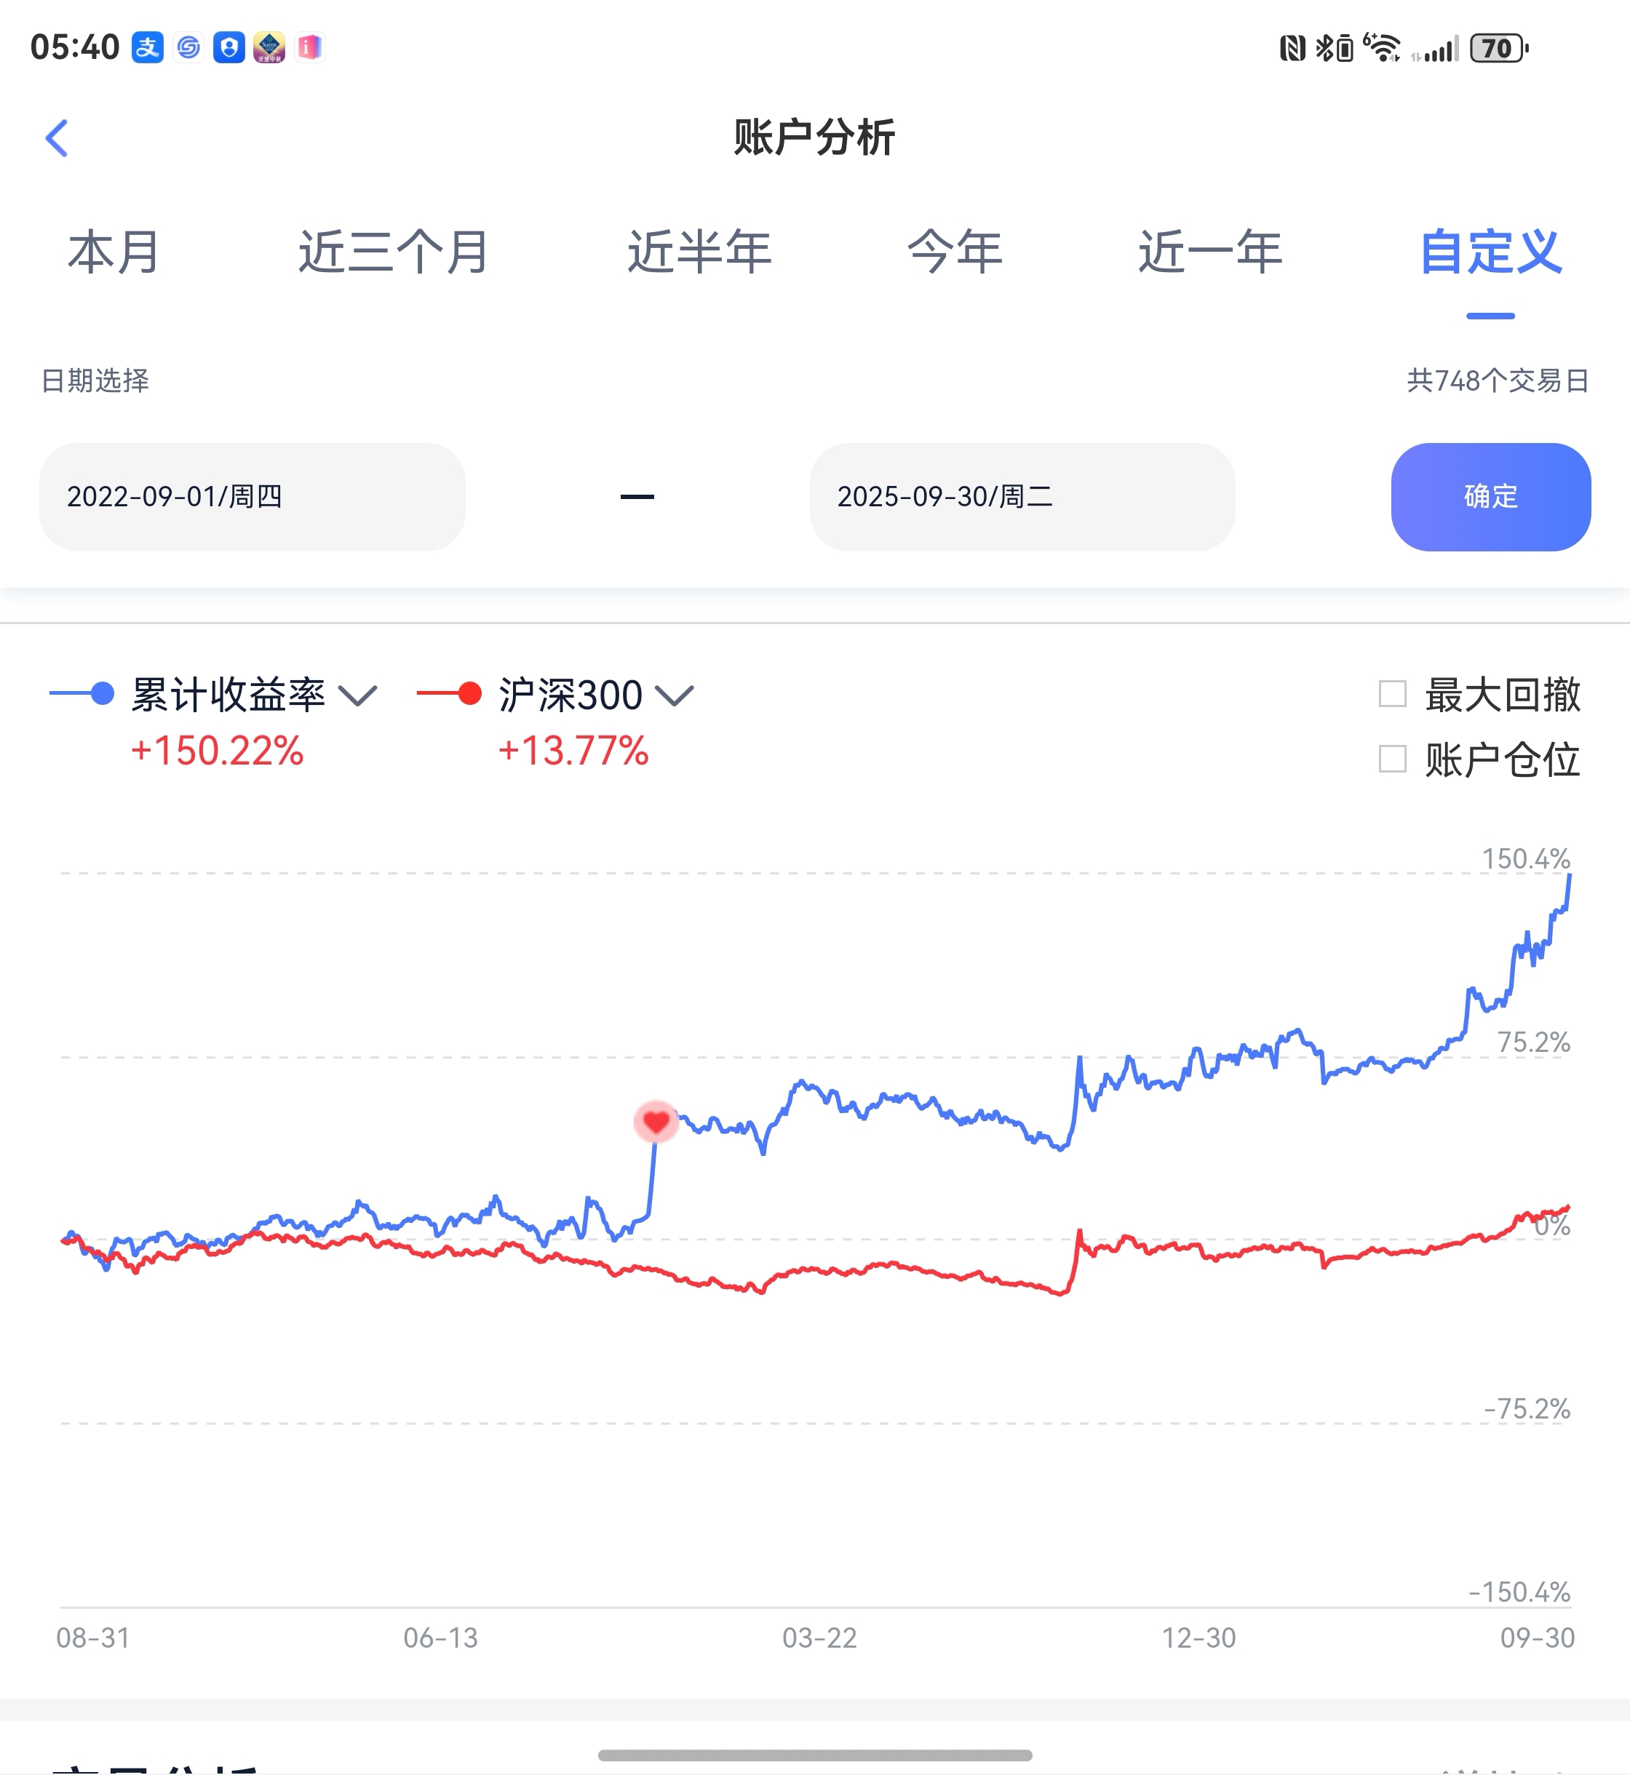Expand the 累计收益率 dropdown arrow
Viewport: 1630px width, 1775px height.
point(358,695)
